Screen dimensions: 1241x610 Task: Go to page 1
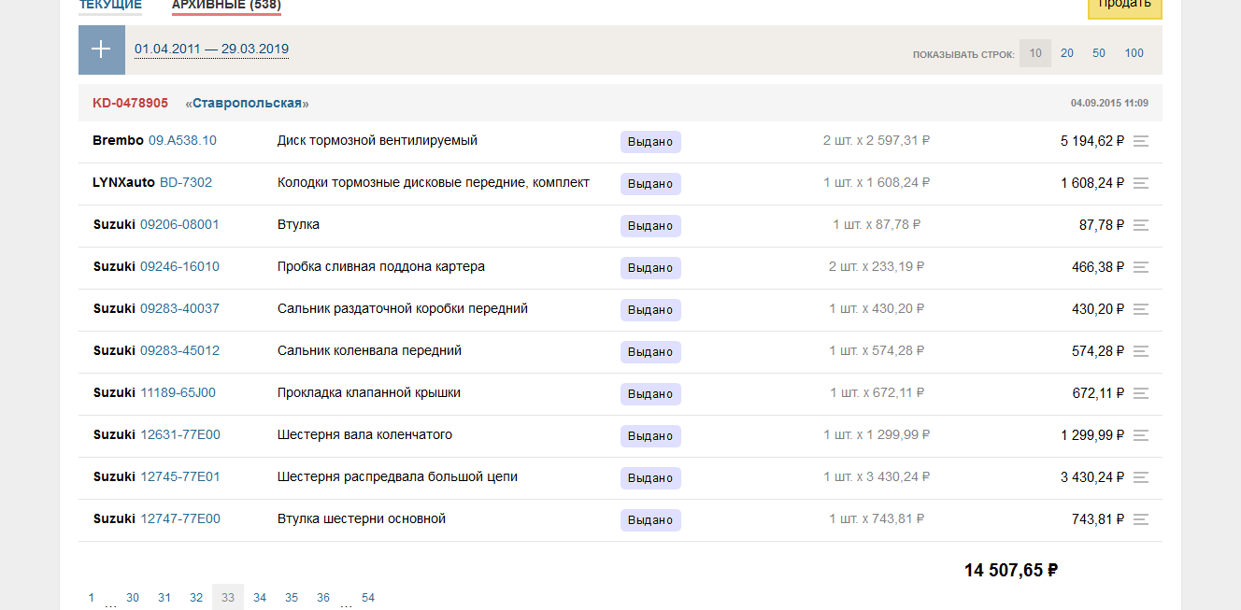tap(91, 598)
